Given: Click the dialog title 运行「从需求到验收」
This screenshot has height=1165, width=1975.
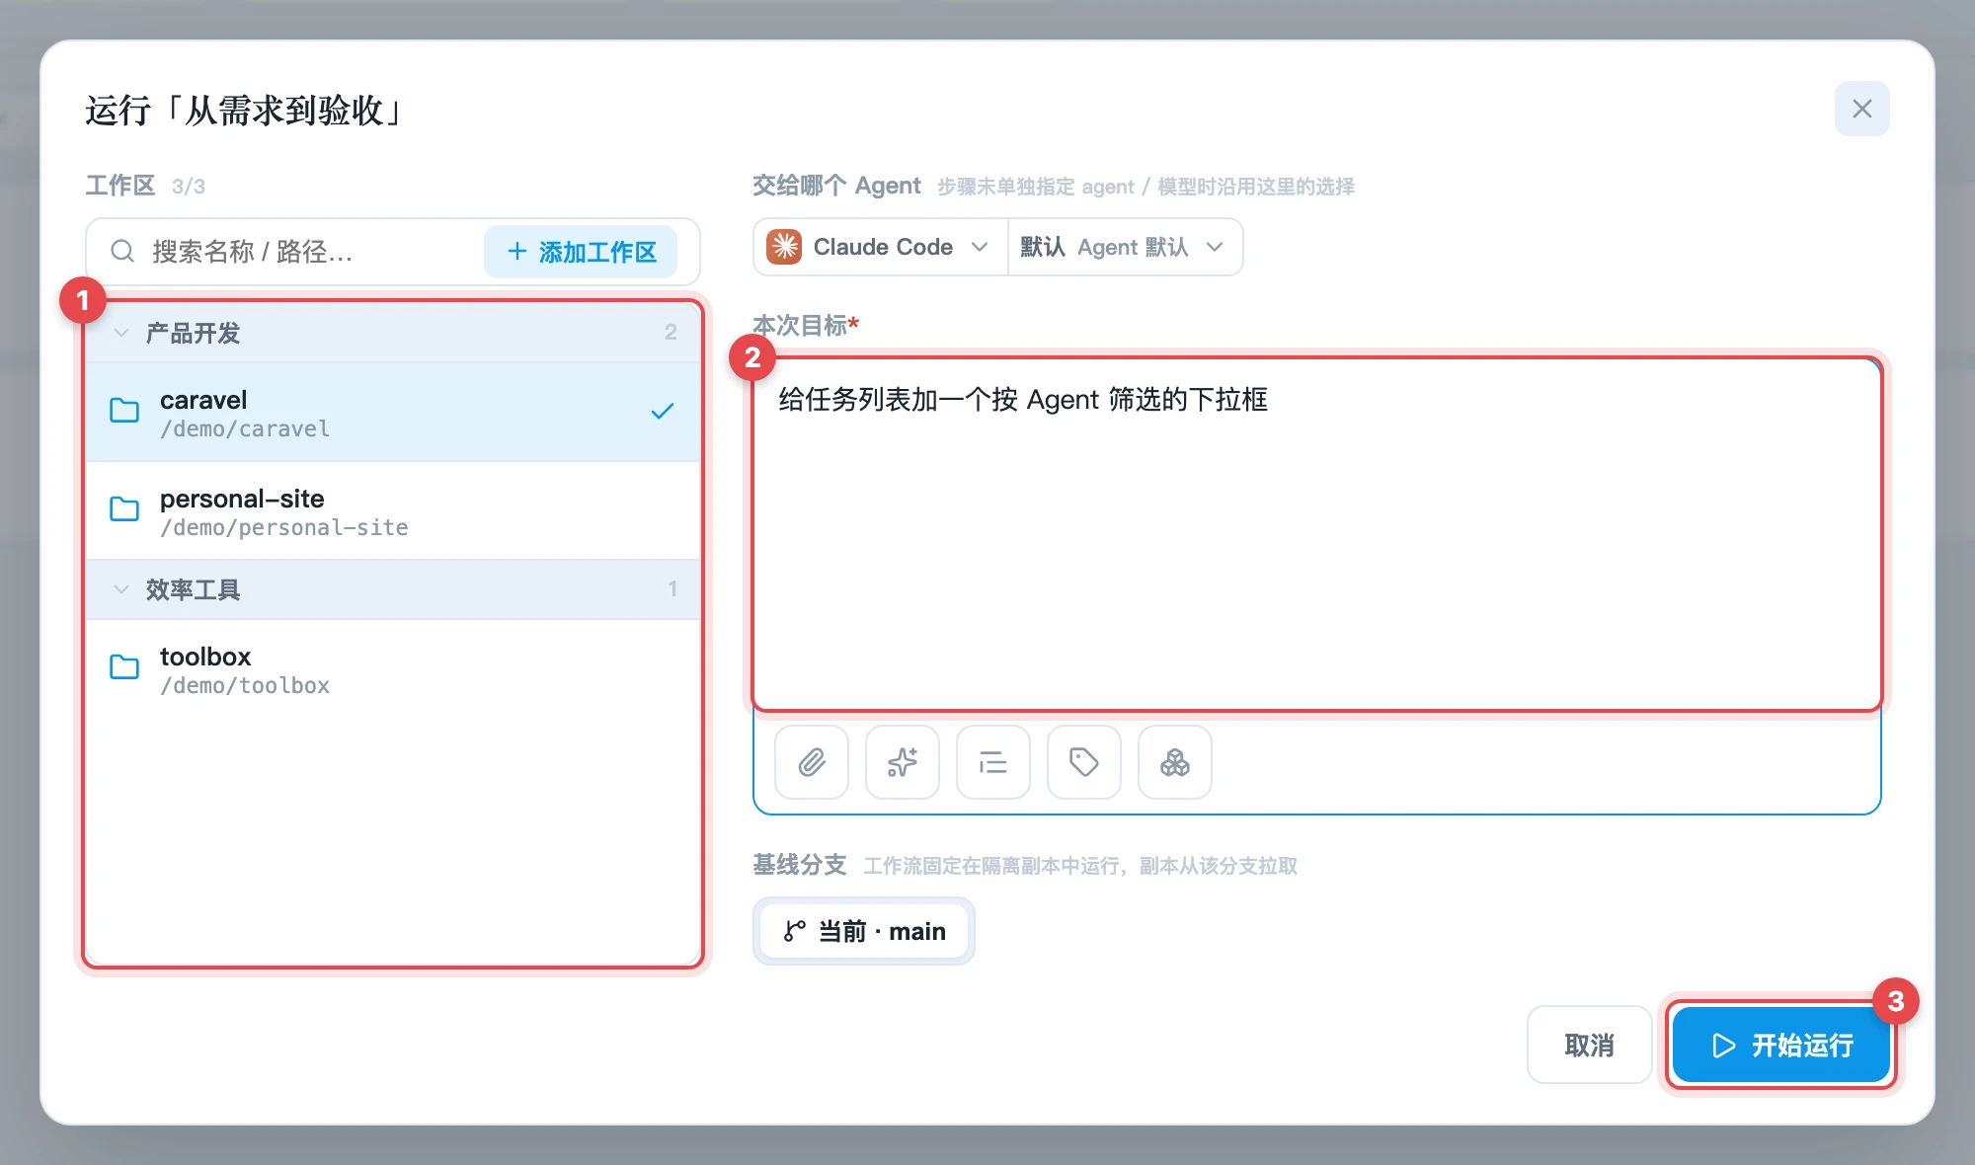Looking at the screenshot, I should 243,111.
